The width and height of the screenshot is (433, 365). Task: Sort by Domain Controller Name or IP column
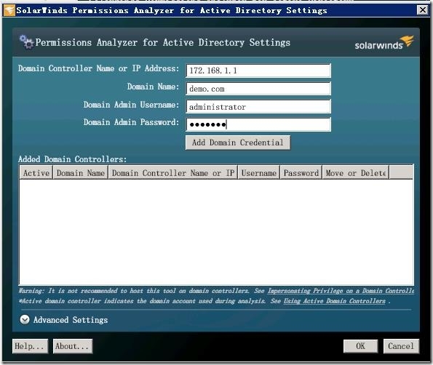(173, 173)
